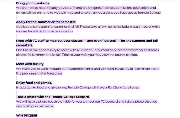
Task: Click the "WIN PRIZES!!" heading
Action: [x=26, y=115]
